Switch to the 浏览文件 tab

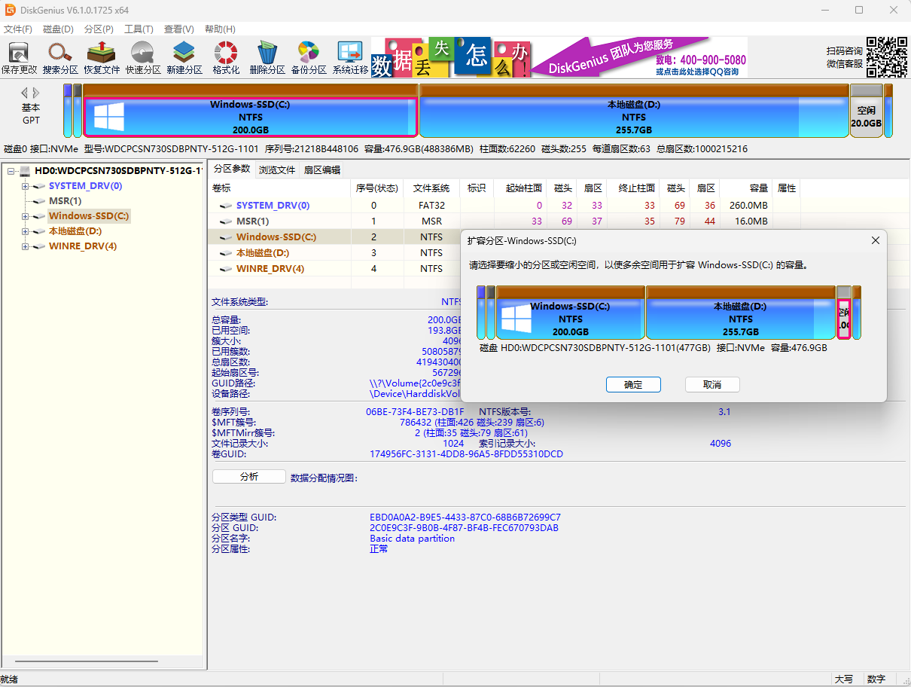pos(277,169)
